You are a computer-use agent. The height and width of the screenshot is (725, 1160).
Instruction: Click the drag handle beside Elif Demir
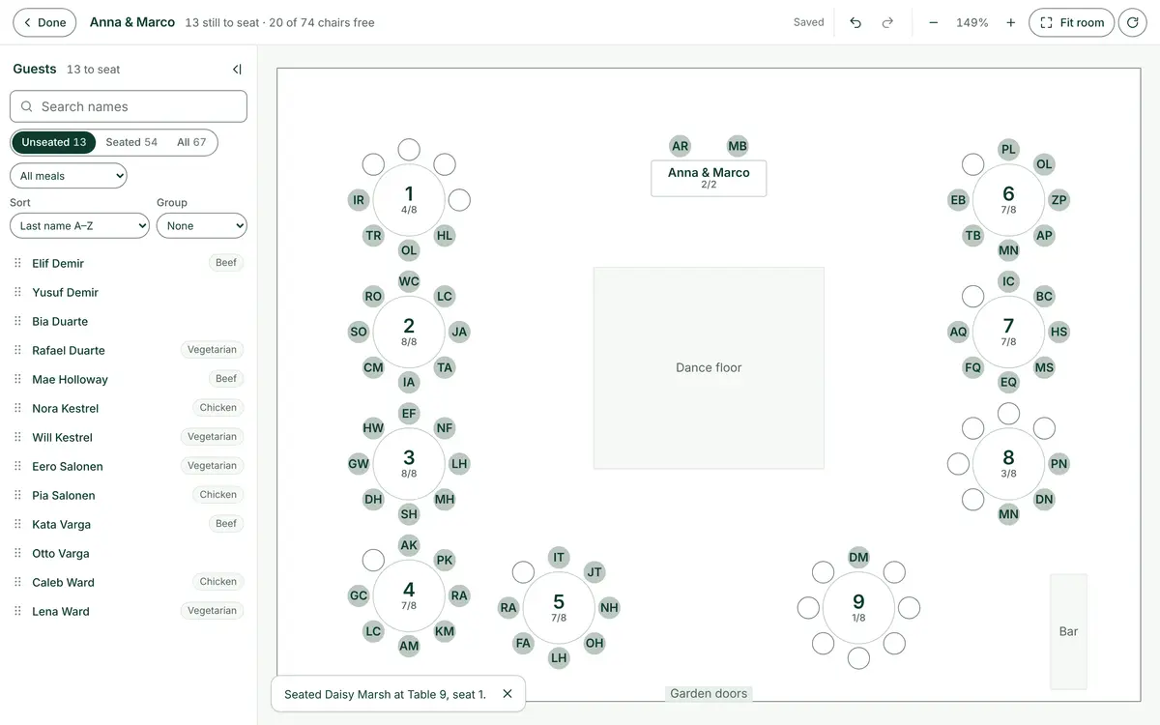[x=16, y=263]
